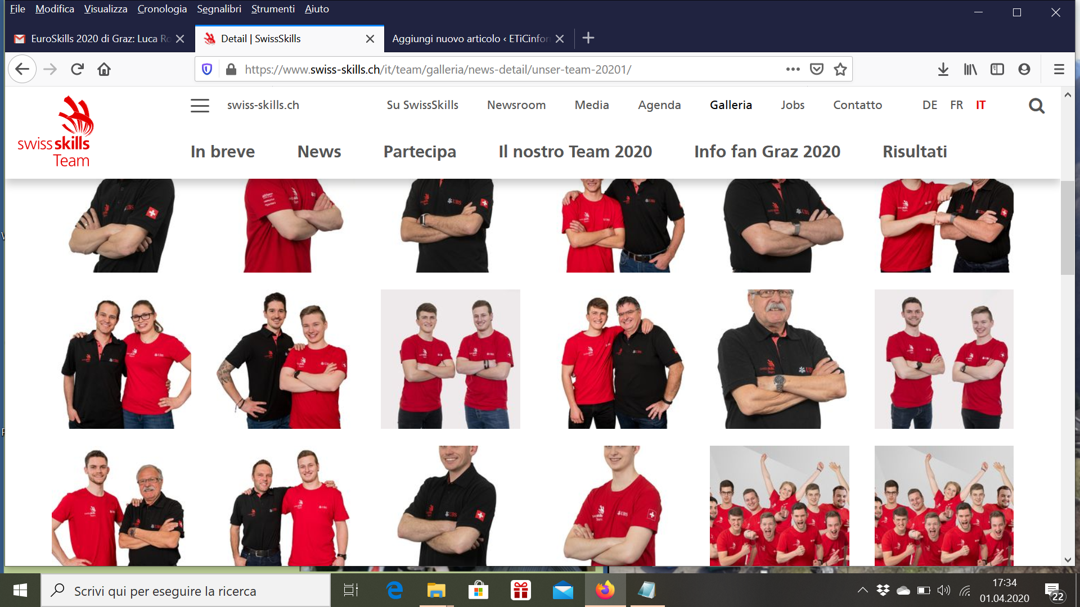Save page to Pocket
The image size is (1080, 607).
817,69
